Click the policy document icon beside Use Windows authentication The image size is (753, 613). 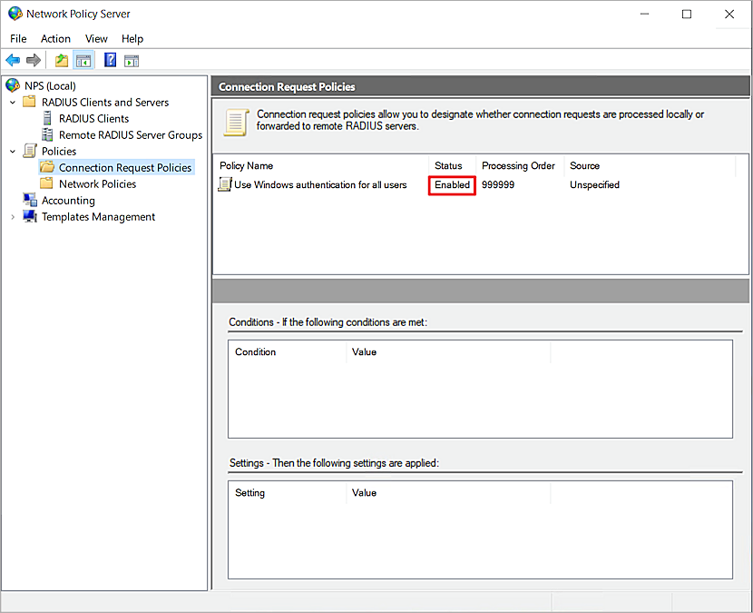[x=224, y=184]
